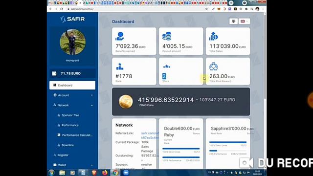Image resolution: width=313 pixels, height=176 pixels.
Task: Click the ZENIQ gold coin image
Action: click(x=126, y=102)
